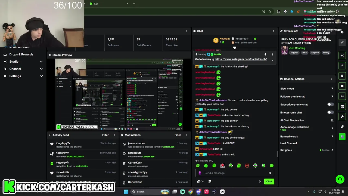This screenshot has width=348, height=196.
Task: Open the info circle icon at top right
Action: click(x=342, y=32)
